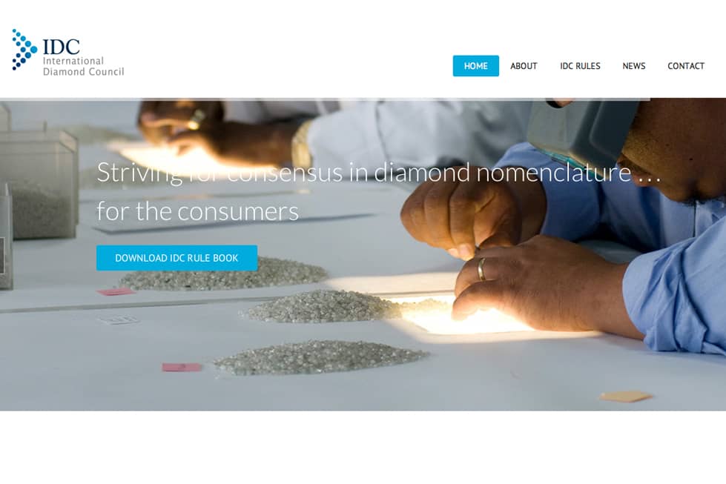Go to the ABOUT page
Viewport: 726px width, 484px height.
[x=524, y=66]
